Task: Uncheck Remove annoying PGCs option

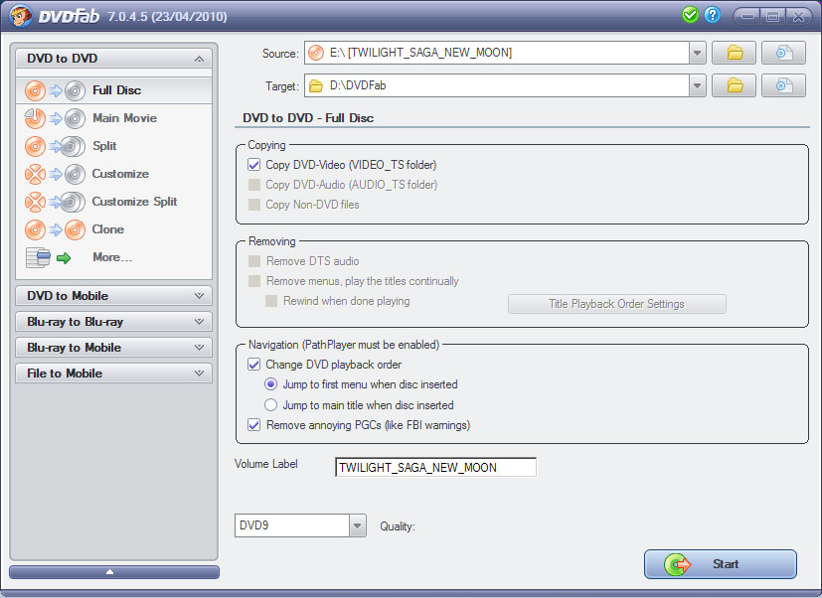Action: coord(253,424)
